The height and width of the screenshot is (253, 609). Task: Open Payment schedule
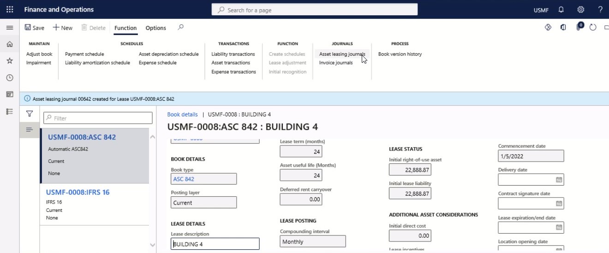pos(84,54)
